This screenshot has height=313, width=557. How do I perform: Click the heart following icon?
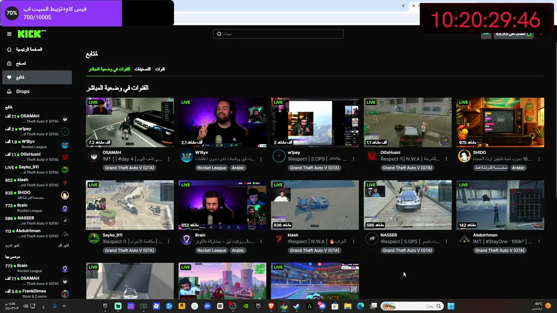[9, 77]
